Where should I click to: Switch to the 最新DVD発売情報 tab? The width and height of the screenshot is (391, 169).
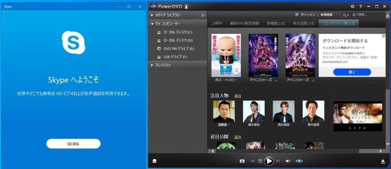pos(244,23)
